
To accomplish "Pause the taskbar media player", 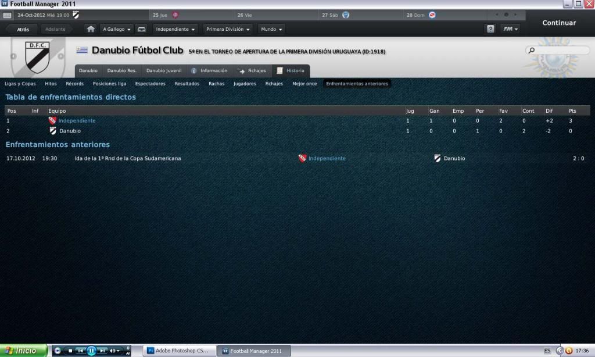I will point(91,351).
